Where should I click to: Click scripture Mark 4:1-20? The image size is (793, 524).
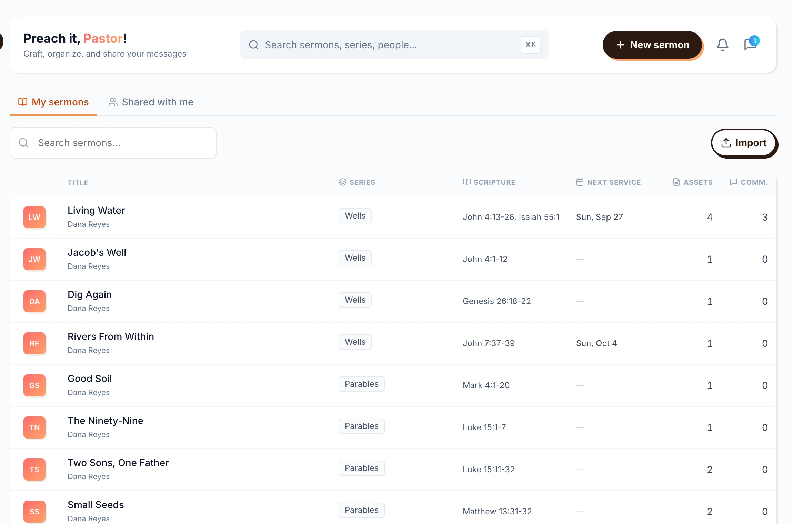coord(486,385)
